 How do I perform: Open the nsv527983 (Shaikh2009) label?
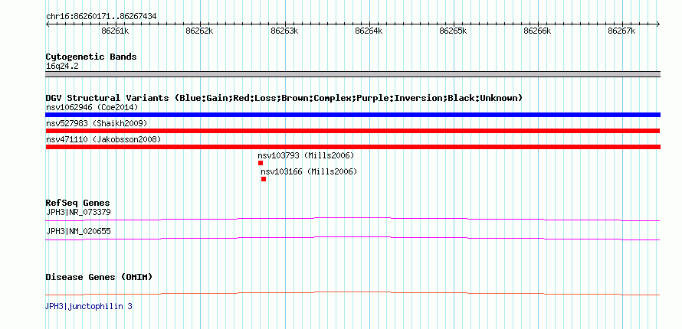[97, 123]
